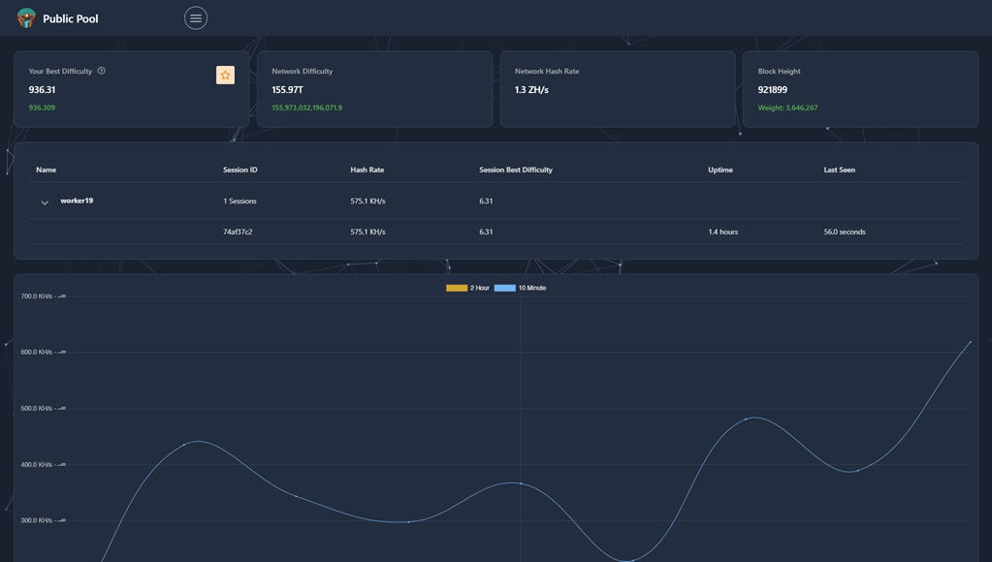Screen dimensions: 992x562
Task: Sort the table by Hash Rate column
Action: 366,170
